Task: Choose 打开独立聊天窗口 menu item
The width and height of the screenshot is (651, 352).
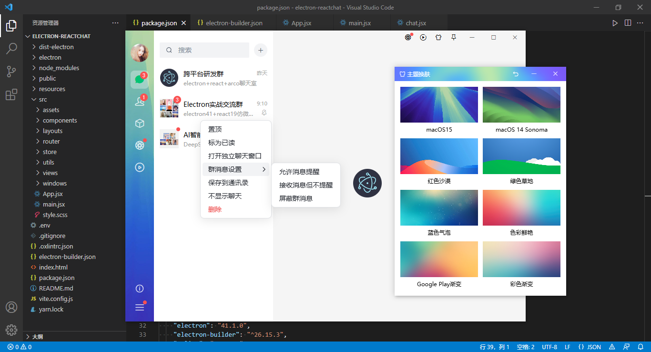Action: (236, 156)
